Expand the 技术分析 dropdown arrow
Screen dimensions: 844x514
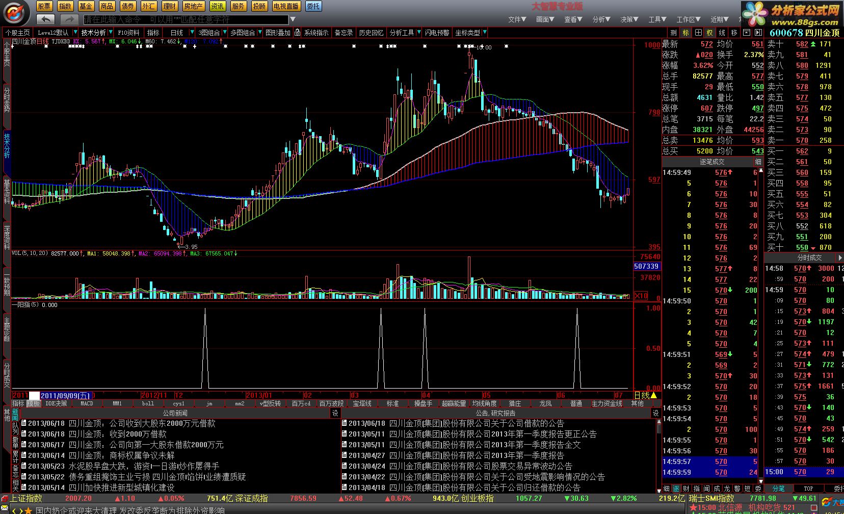111,33
